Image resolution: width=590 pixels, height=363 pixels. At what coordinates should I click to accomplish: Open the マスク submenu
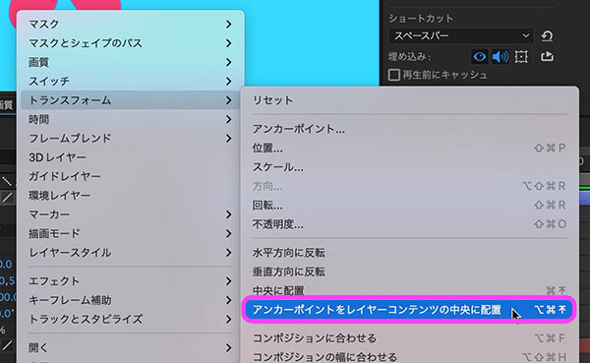point(130,24)
